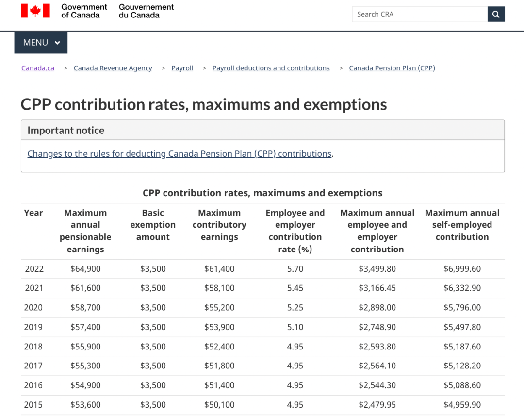Open Canada Revenue Agency breadcrumb link
Viewport: 524px width, 416px height.
113,68
